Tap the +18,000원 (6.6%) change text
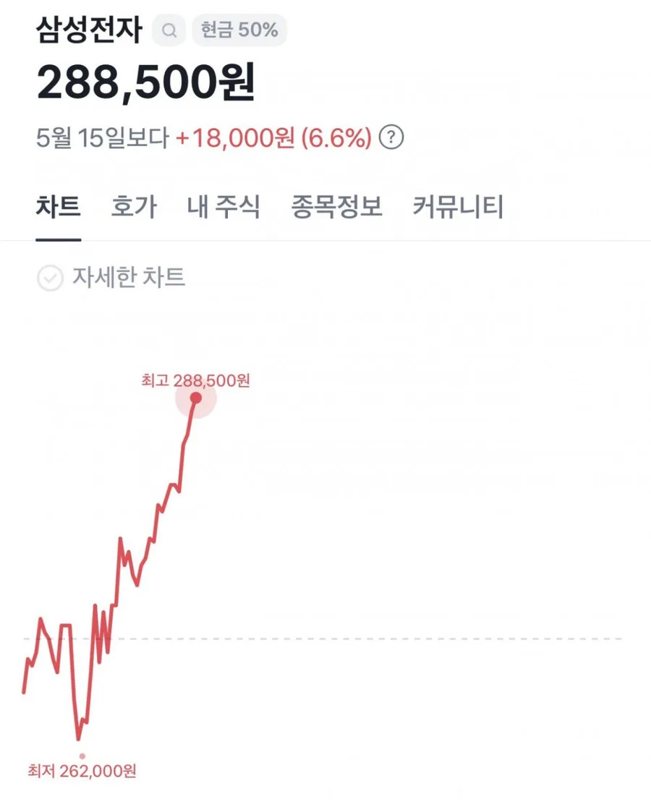 click(273, 138)
